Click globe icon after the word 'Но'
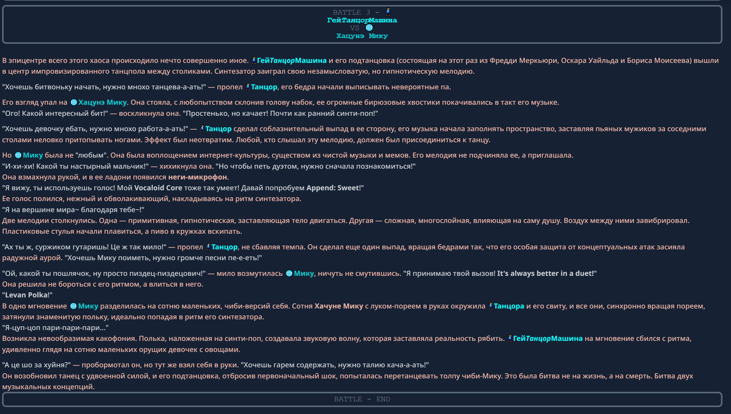 coord(18,155)
